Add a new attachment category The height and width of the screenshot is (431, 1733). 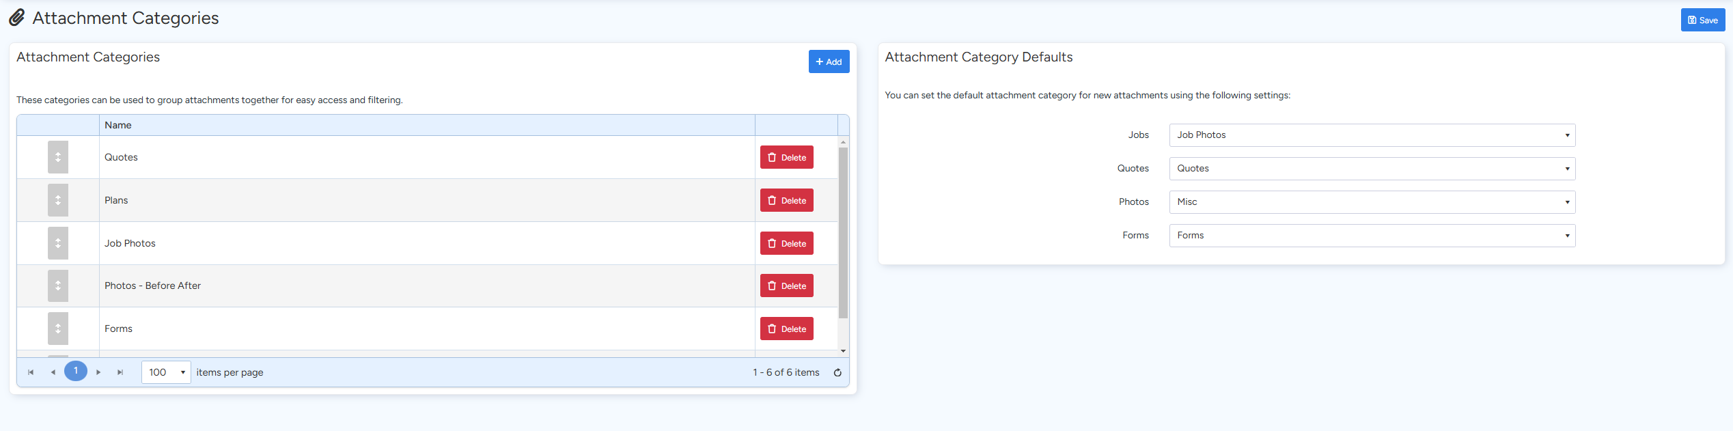(x=829, y=61)
